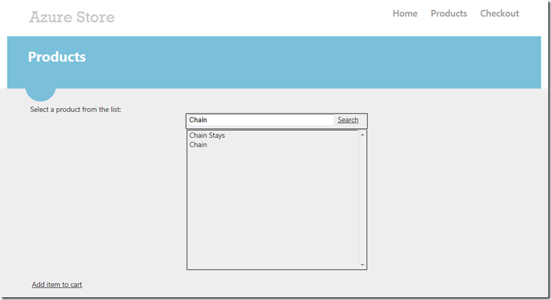Click the product list scroll down arrow
This screenshot has height=300, width=551.
click(362, 265)
